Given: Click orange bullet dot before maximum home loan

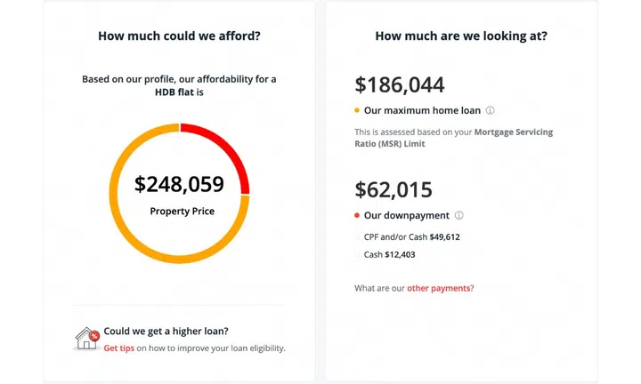Looking at the screenshot, I should click(x=357, y=111).
